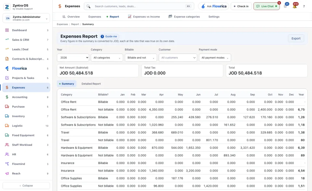Open Contracts & Subscriptions document icon
Image resolution: width=312 pixels, height=191 pixels.
pos(7,59)
